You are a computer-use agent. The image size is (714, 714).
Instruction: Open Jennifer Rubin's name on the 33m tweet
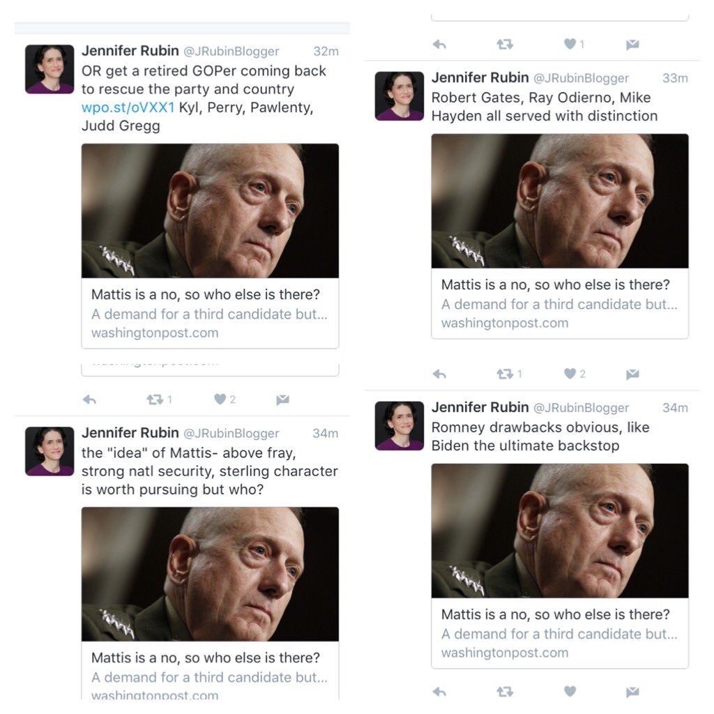(480, 77)
